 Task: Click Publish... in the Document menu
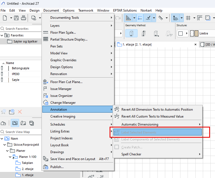coord(57,167)
